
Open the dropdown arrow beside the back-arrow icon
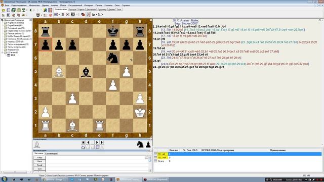click(x=34, y=10)
